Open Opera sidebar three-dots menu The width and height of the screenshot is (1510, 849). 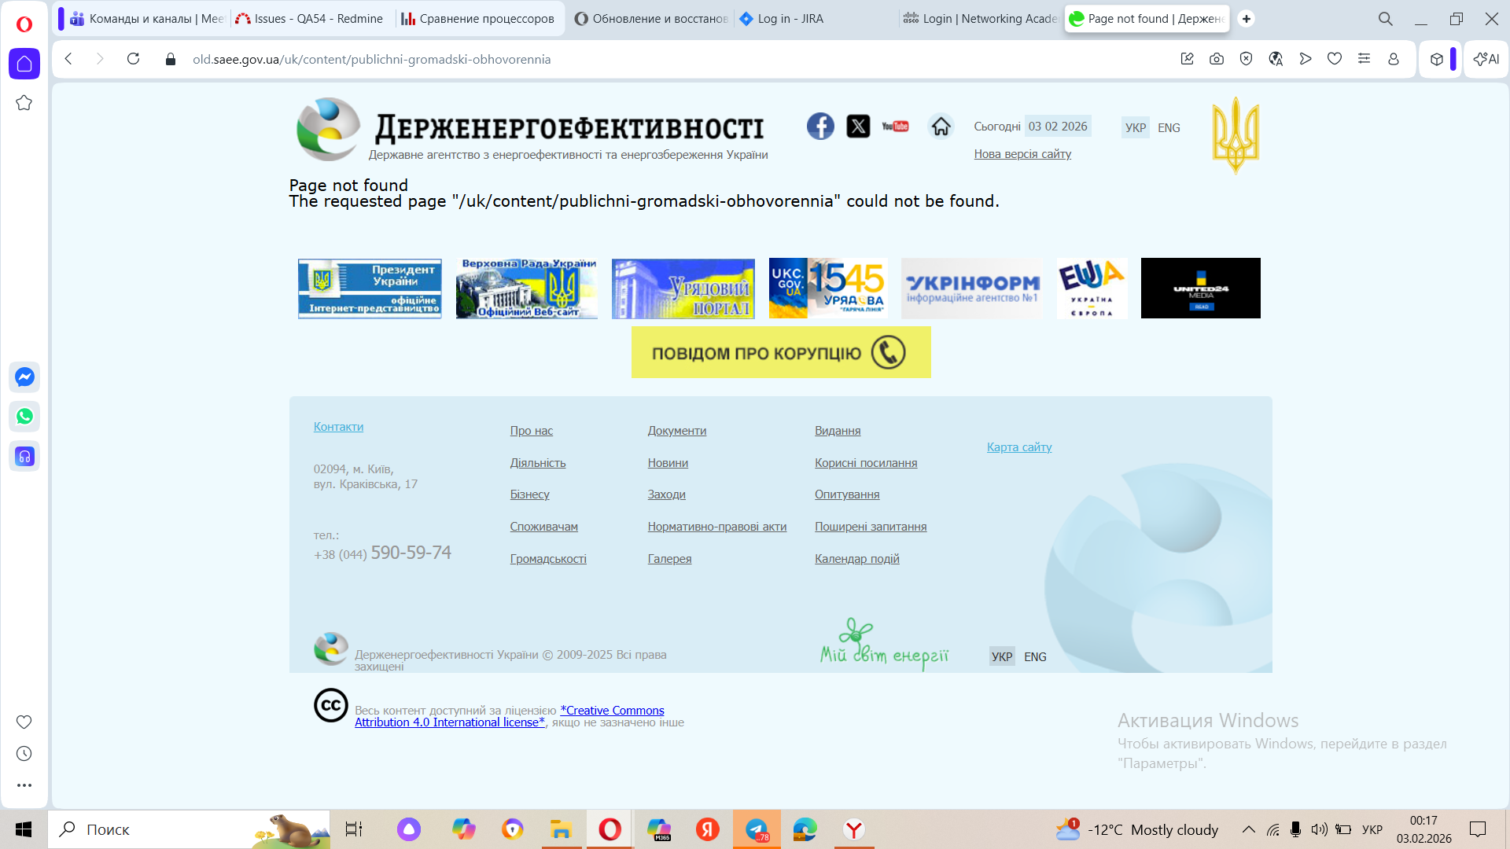(x=24, y=785)
